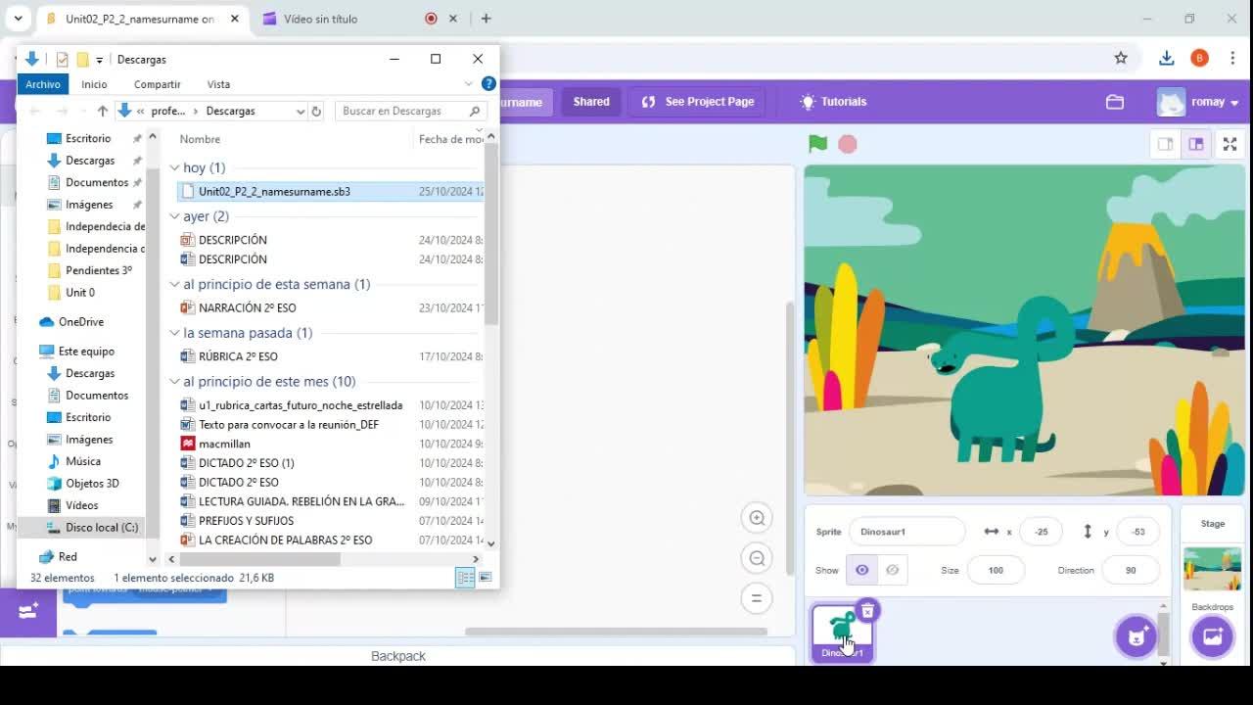Open Chrome downloads icon

[x=1166, y=58]
